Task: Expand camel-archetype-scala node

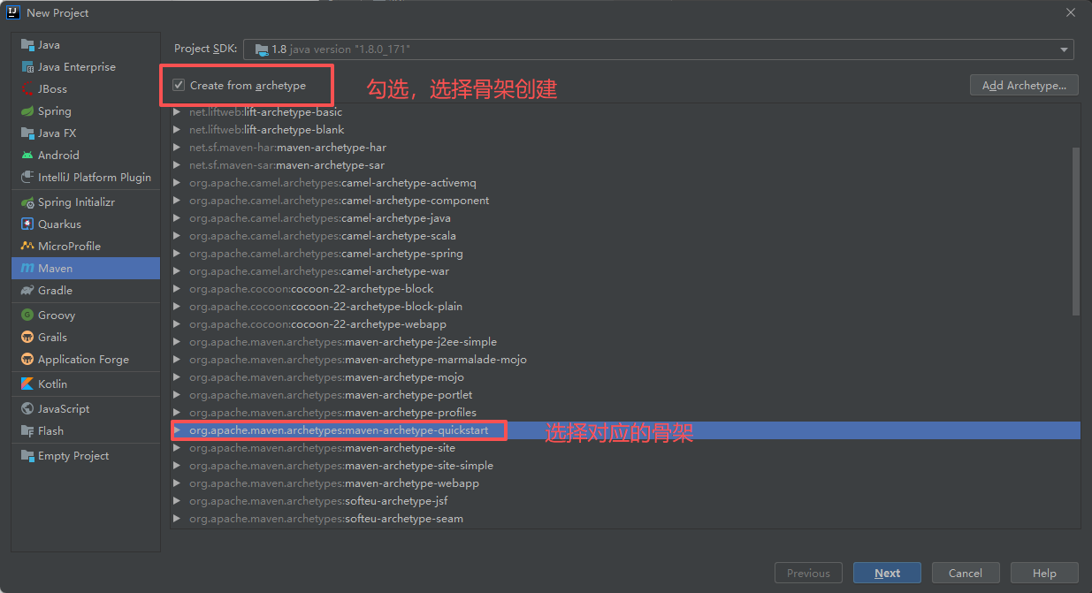Action: (x=177, y=236)
